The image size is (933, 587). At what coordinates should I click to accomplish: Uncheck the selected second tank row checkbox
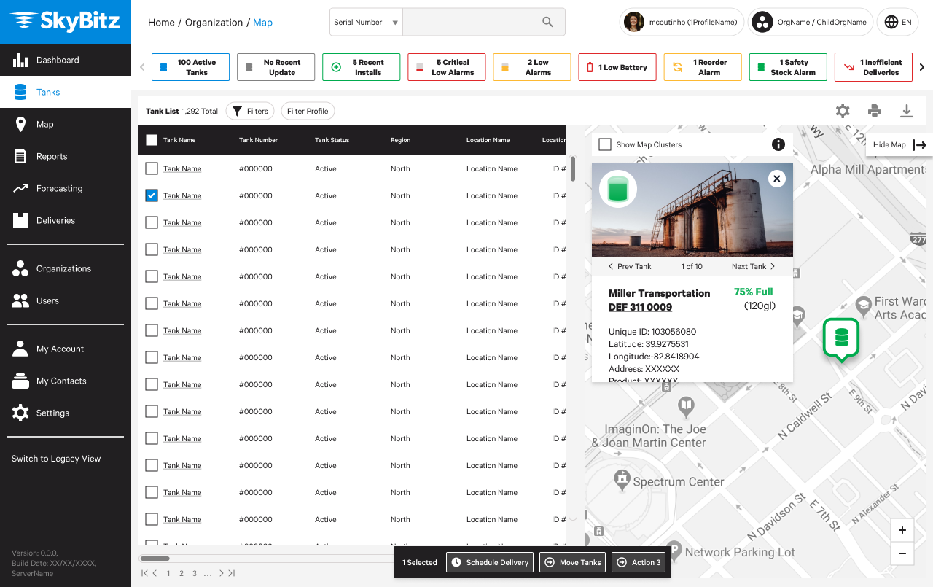[152, 195]
